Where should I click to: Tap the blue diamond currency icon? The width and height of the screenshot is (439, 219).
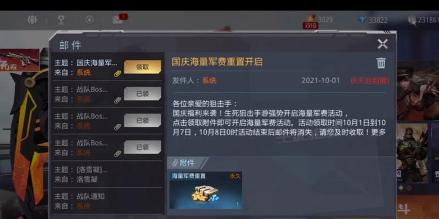(x=362, y=20)
